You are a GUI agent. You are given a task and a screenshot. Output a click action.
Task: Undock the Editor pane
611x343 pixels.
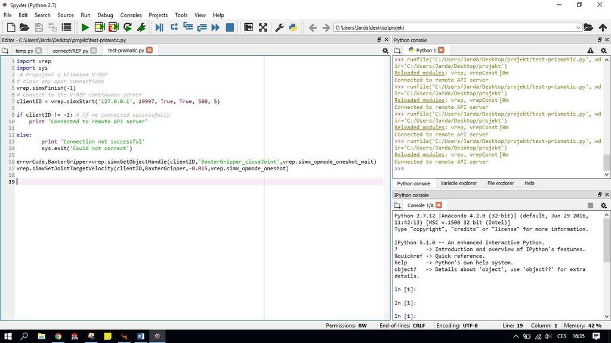[379, 40]
